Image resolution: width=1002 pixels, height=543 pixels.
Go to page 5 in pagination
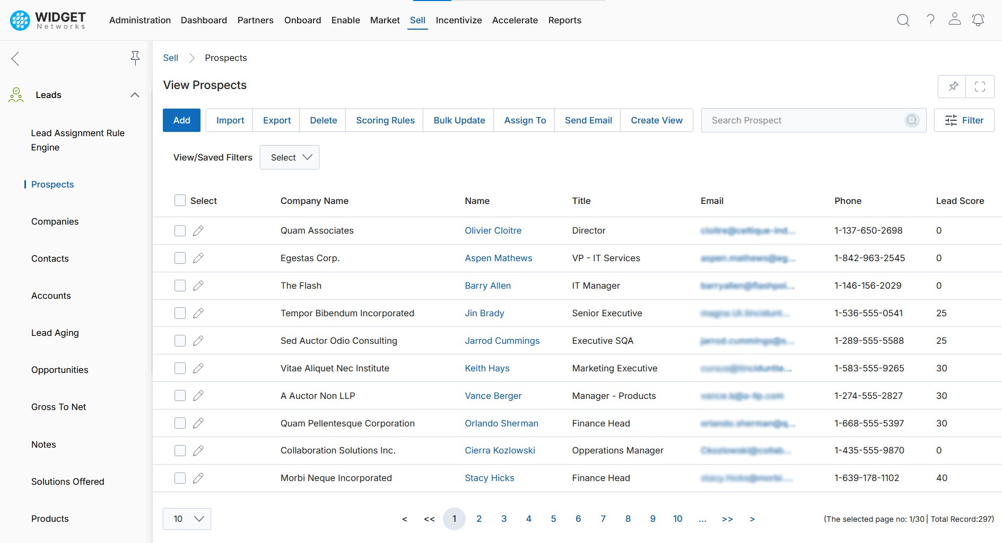[553, 519]
